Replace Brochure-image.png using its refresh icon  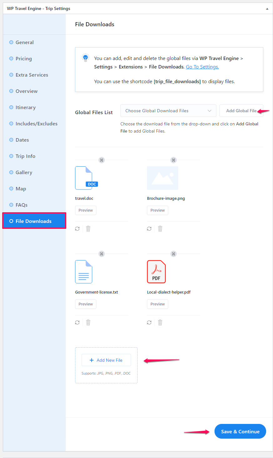click(x=149, y=229)
